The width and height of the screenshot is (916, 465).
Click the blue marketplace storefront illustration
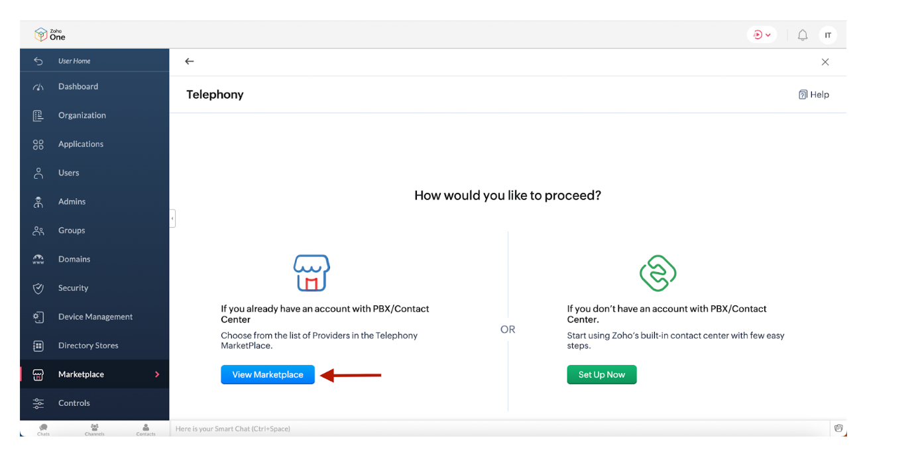click(312, 273)
